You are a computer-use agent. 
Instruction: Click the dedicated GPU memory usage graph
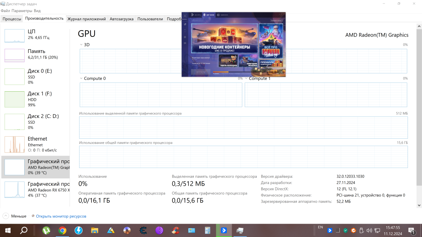pos(243,127)
